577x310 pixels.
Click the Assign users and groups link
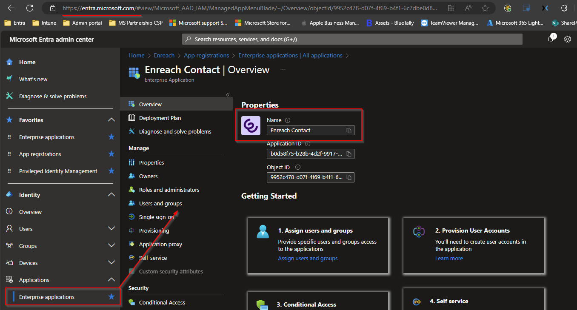[308, 258]
